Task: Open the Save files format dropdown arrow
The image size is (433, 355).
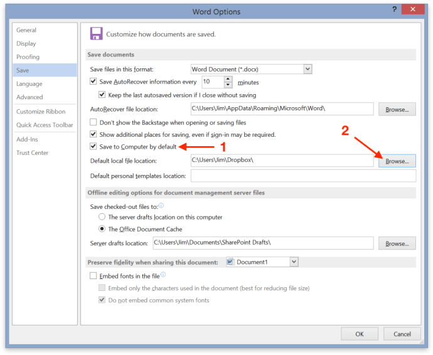Action: (x=307, y=69)
